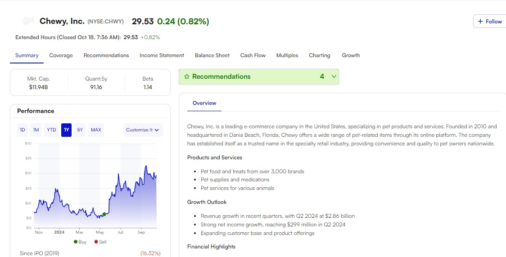Click the plus icon in Follow
506x257 pixels.
click(480, 21)
